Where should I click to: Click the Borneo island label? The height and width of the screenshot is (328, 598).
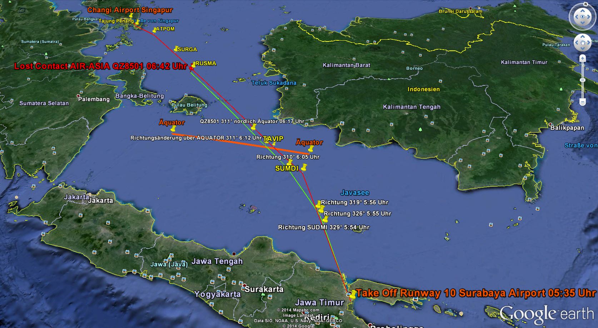tap(414, 68)
